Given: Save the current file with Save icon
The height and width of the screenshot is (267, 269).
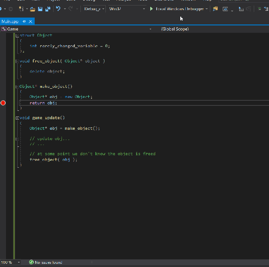Looking at the screenshot, I should point(40,9).
